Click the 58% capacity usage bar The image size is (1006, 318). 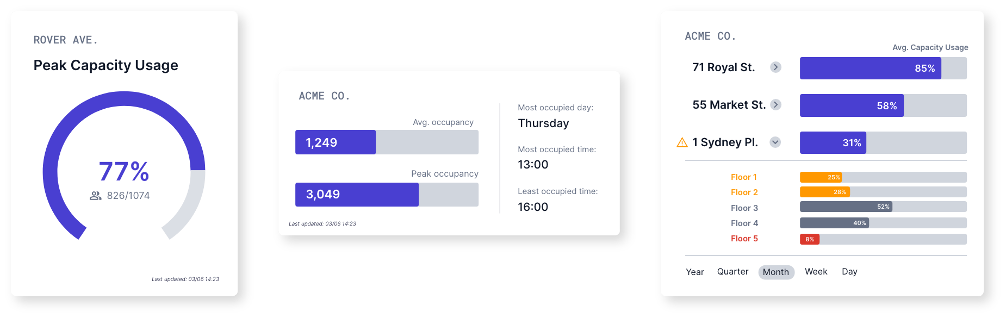pyautogui.click(x=852, y=105)
